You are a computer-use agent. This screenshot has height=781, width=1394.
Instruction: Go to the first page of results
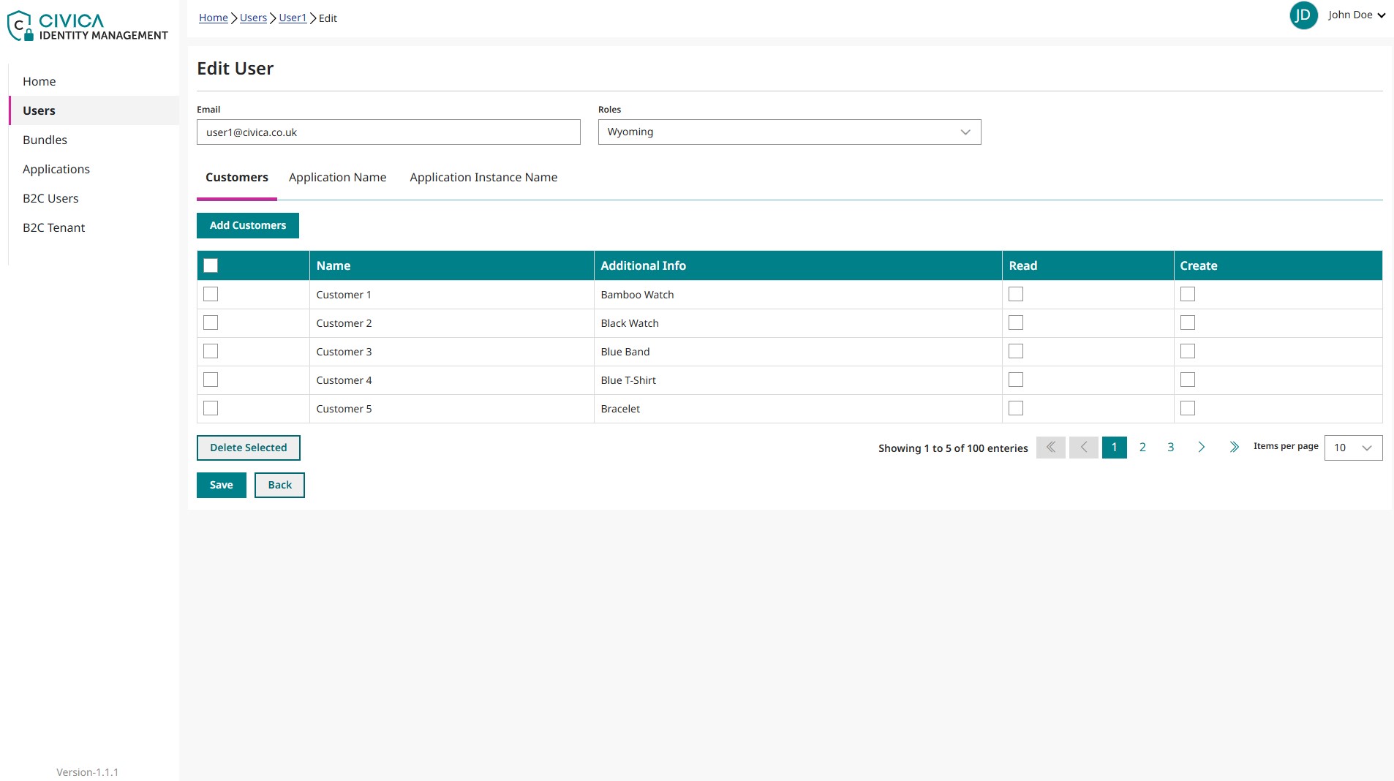coord(1050,448)
